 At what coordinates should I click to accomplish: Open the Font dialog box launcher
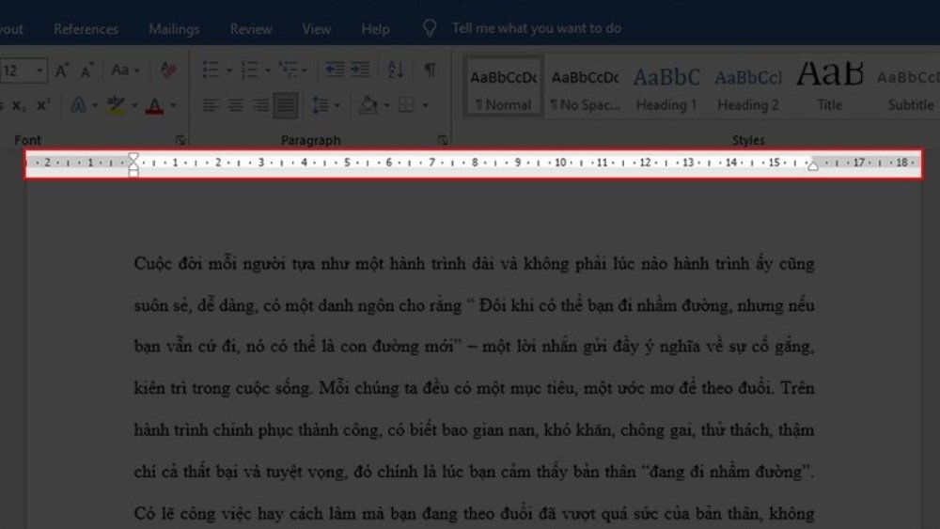pos(180,140)
